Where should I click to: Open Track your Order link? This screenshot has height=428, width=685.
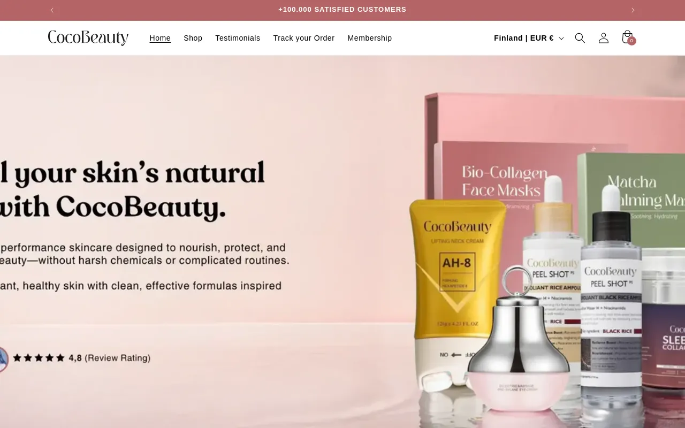(x=304, y=38)
